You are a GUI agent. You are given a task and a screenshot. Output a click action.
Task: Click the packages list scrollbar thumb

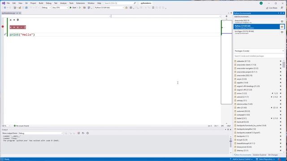pyautogui.click(x=283, y=64)
